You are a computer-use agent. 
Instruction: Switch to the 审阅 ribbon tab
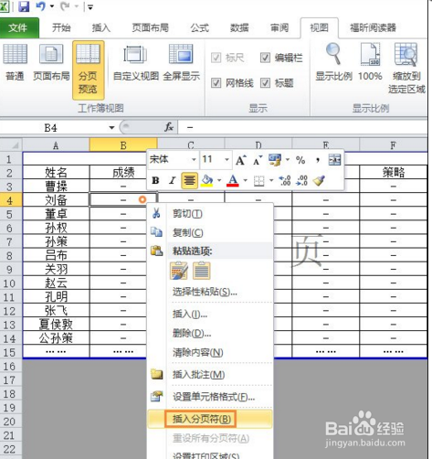(x=279, y=28)
